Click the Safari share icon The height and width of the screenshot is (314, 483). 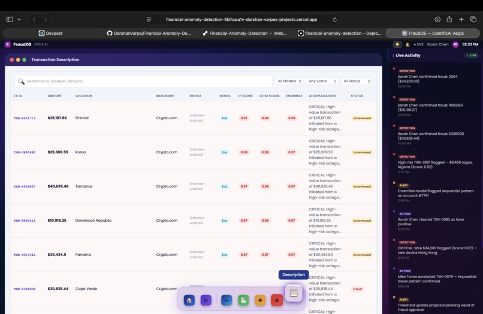pyautogui.click(x=449, y=19)
